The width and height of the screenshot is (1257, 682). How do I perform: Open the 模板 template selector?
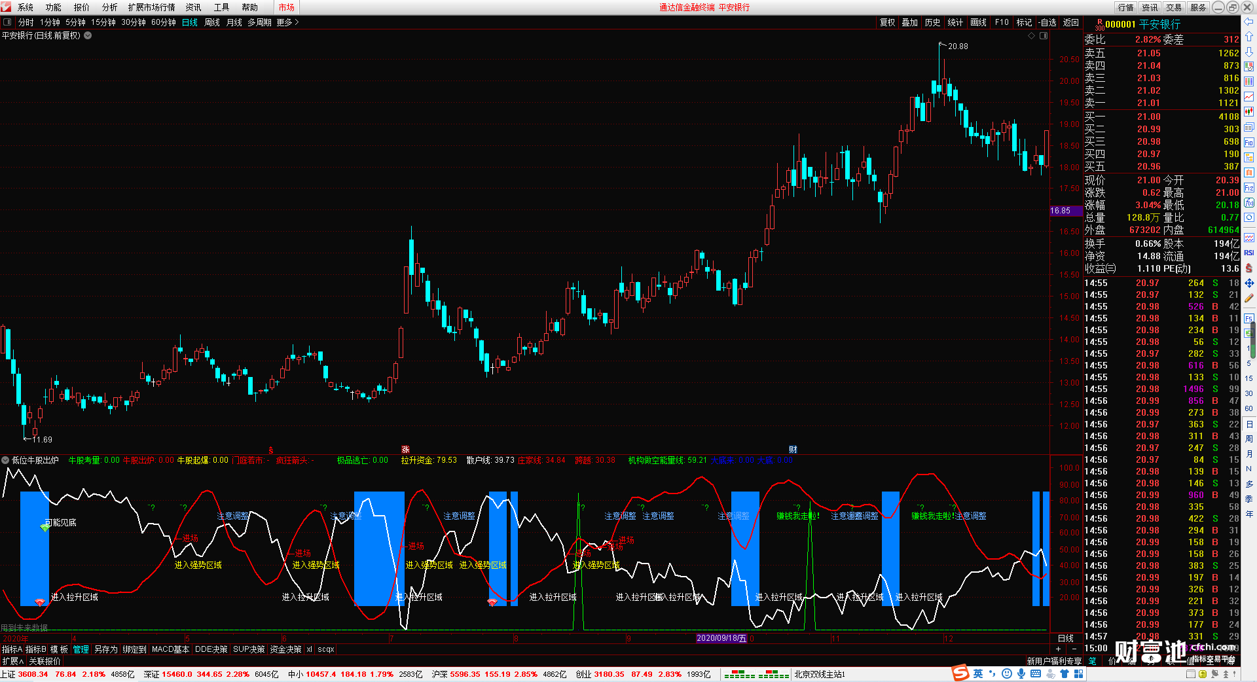(x=59, y=649)
